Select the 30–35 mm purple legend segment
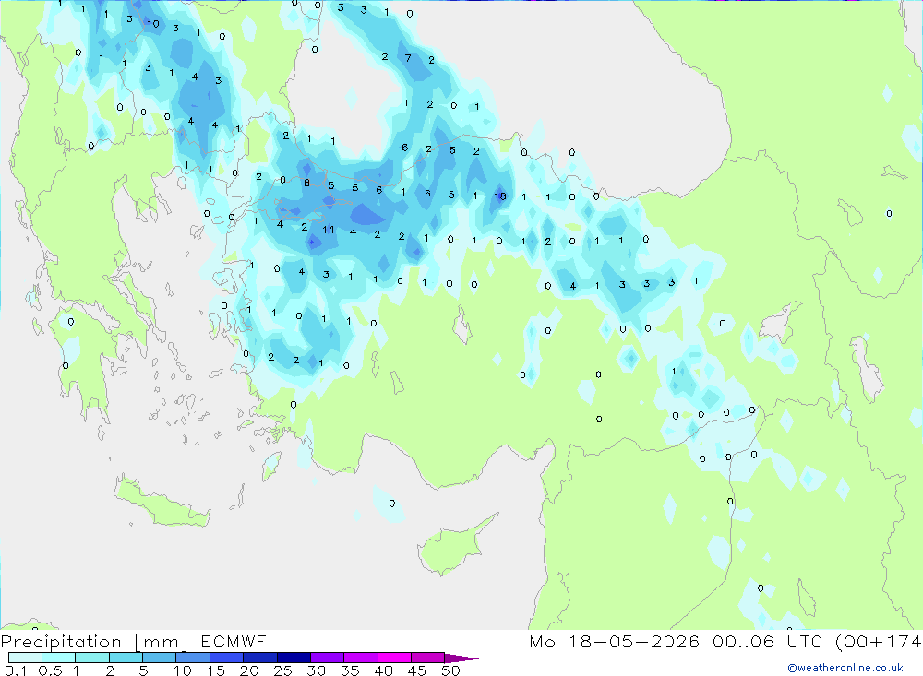The image size is (923, 676). [x=327, y=658]
